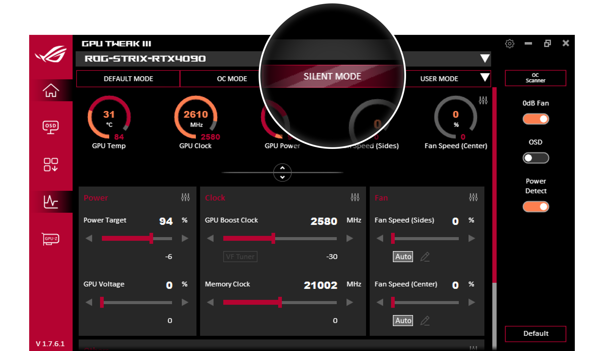The height and width of the screenshot is (351, 605).
Task: Click the pencil edit icon beside Fan Speed Sides
Action: pos(425,257)
